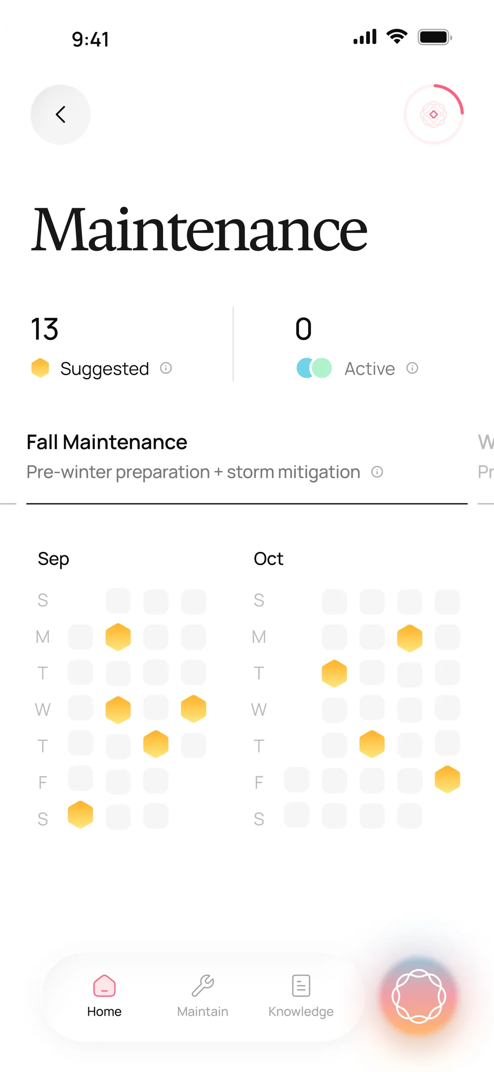This screenshot has width=494, height=1072.
Task: Tap the Knowledge document icon
Action: point(301,986)
